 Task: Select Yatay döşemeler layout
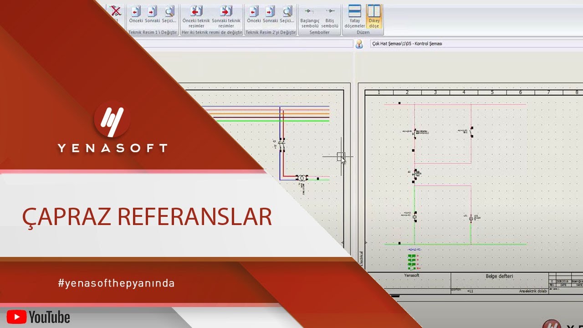354,17
